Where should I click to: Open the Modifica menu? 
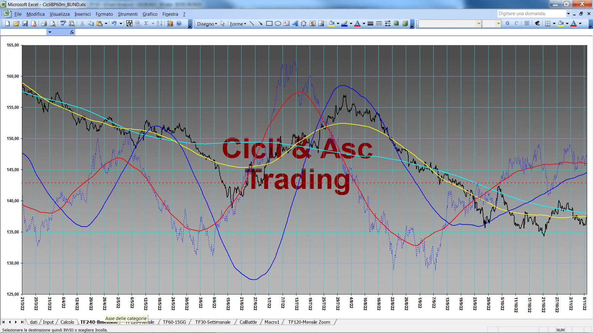(36, 14)
